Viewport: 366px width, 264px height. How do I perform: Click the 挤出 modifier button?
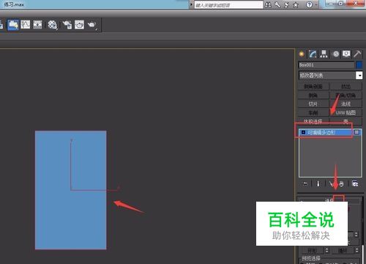coord(346,87)
